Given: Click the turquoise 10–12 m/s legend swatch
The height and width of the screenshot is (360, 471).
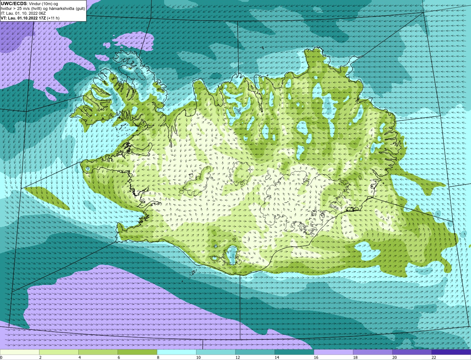Looking at the screenshot, I should coord(216,352).
